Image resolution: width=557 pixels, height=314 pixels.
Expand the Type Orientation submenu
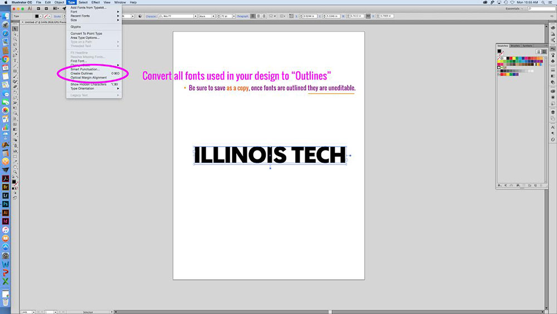click(x=94, y=89)
